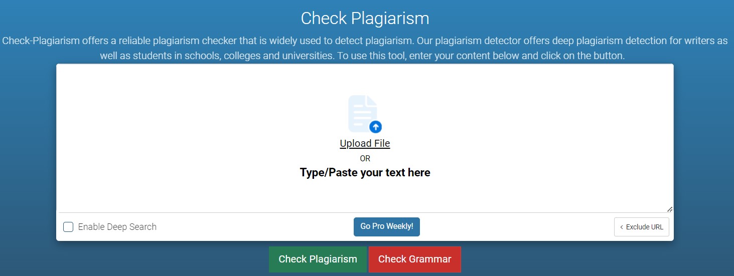Screen dimensions: 734x276
Task: Click the divider line under the text area
Action: pyautogui.click(x=365, y=212)
